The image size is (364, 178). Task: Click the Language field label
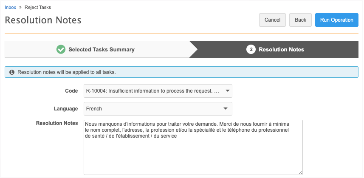[x=66, y=109]
